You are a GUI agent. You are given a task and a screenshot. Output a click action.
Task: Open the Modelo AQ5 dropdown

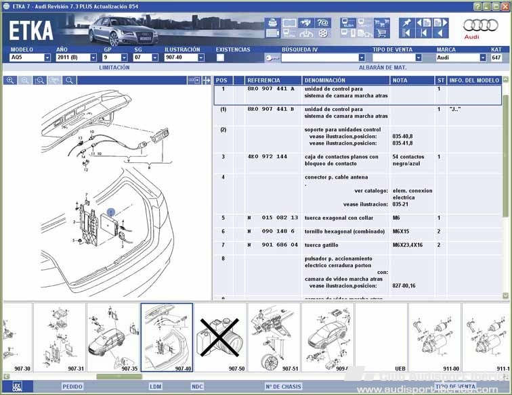click(x=47, y=57)
